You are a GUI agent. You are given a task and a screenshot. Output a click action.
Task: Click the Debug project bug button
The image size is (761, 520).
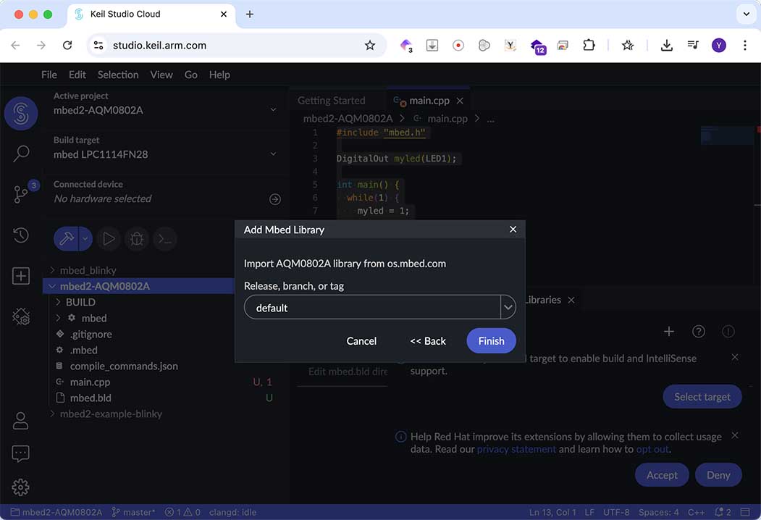(137, 238)
